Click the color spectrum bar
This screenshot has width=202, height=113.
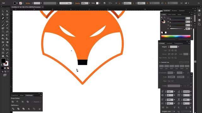click(x=176, y=36)
